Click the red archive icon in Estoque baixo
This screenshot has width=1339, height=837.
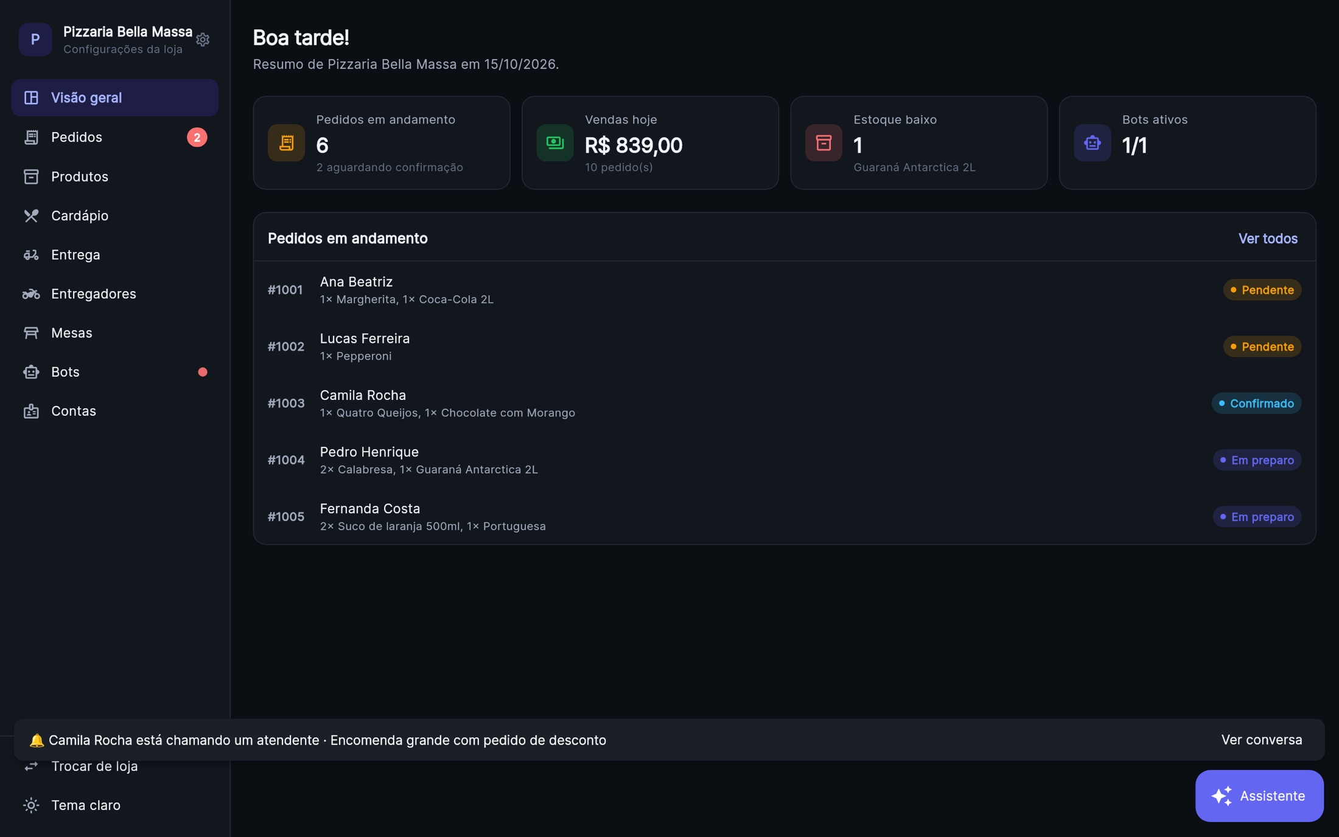coord(823,143)
